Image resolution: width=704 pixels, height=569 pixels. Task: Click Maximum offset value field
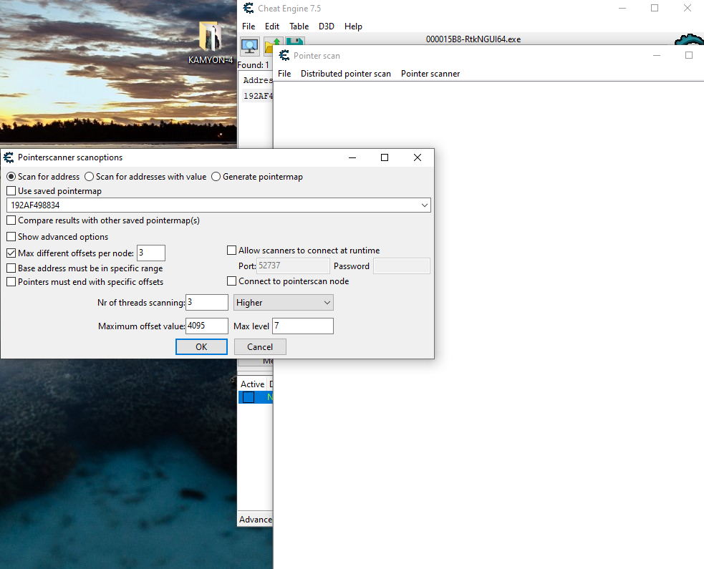(207, 326)
